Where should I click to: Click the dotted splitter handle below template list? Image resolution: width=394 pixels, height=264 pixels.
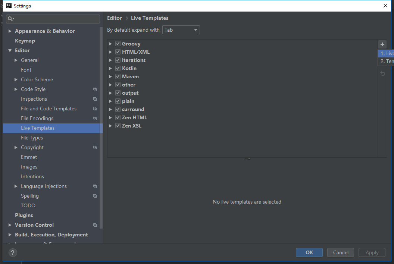tap(247, 159)
